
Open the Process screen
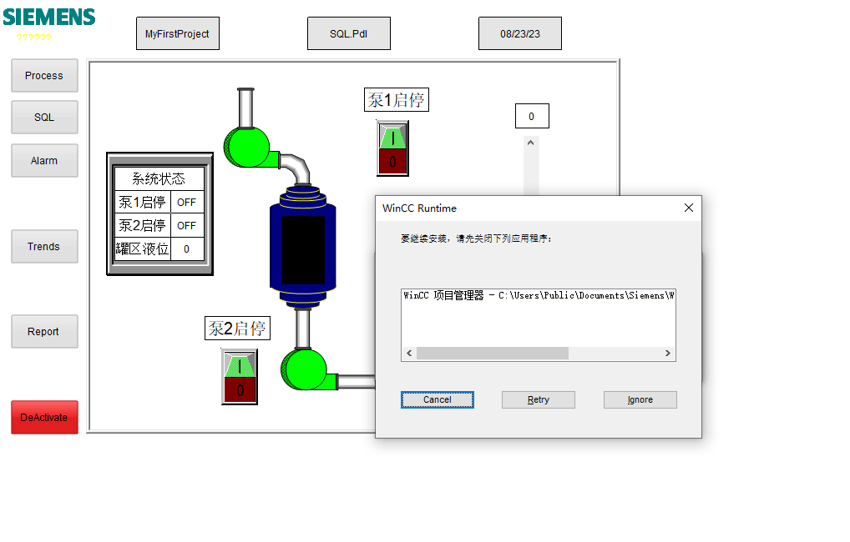[44, 76]
